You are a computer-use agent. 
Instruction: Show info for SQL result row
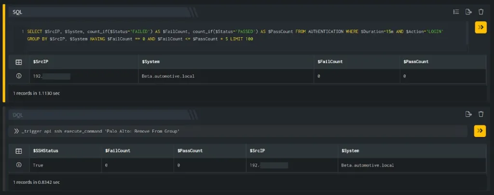click(x=19, y=76)
